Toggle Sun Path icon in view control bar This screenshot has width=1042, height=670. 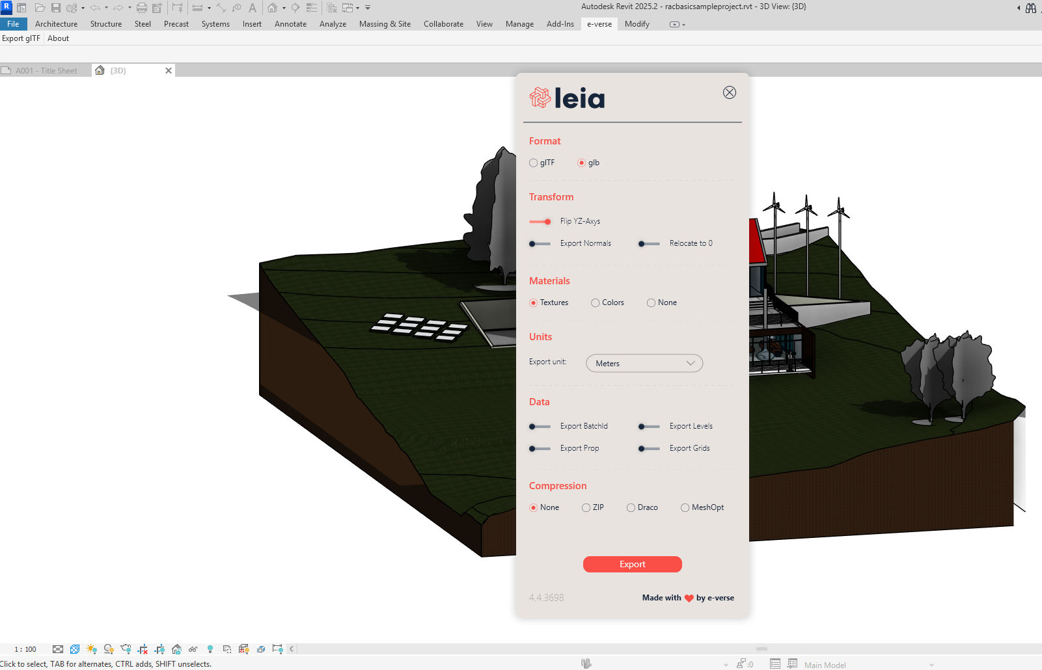[92, 649]
